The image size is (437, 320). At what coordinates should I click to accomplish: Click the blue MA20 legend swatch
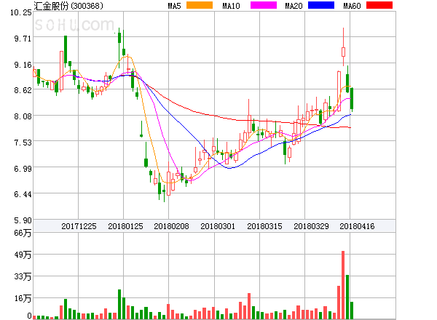(x=321, y=5)
